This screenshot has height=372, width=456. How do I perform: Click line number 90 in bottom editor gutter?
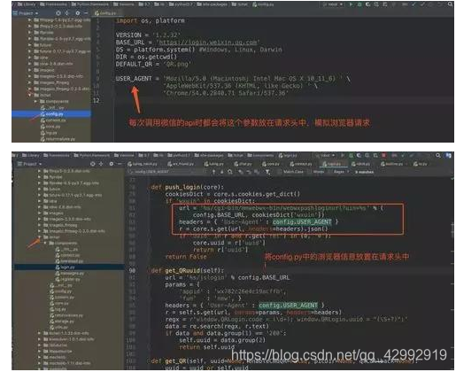tap(132, 270)
